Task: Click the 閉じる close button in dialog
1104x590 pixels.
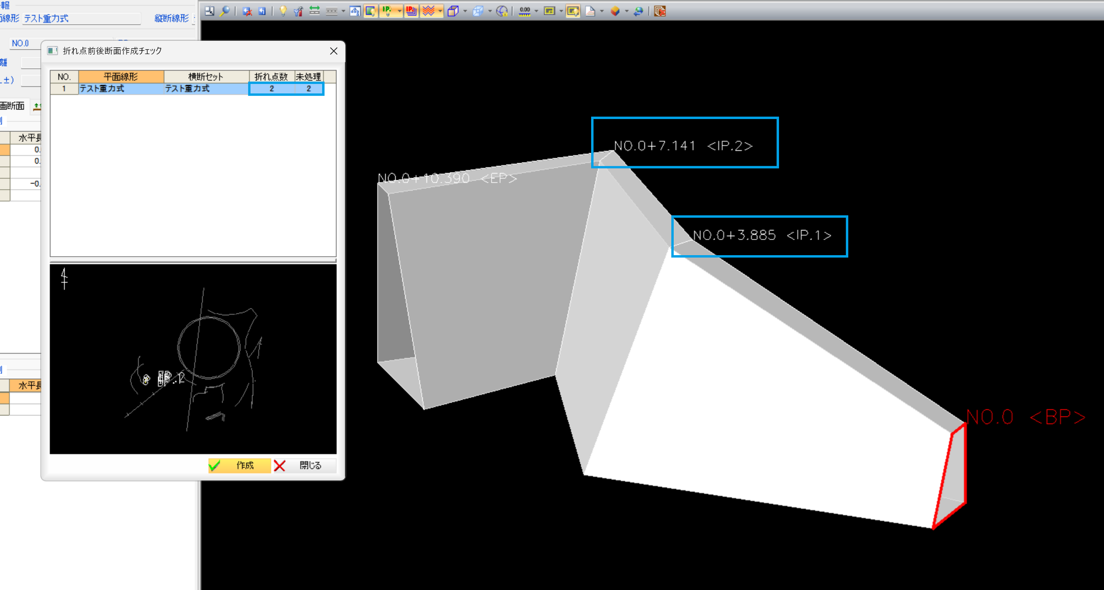Action: click(304, 465)
